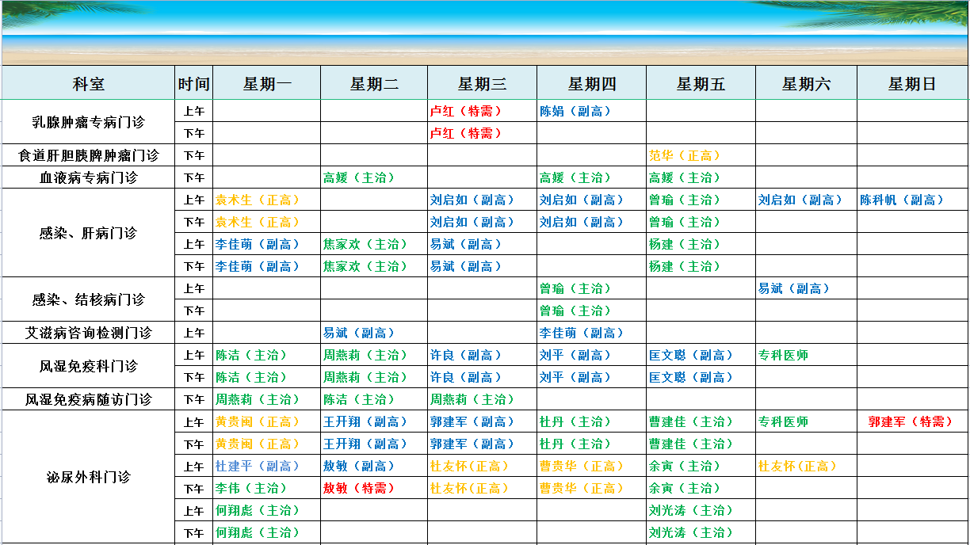
Task: Select the 星期一 column header
Action: (267, 83)
